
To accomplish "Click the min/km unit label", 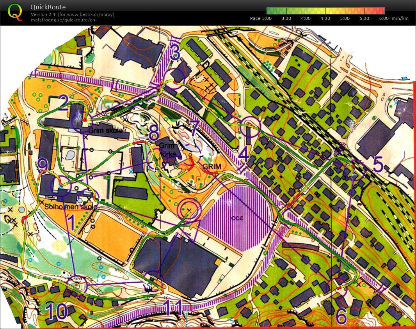I will coord(400,18).
